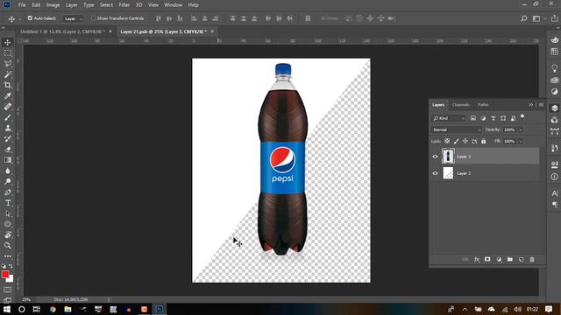Toggle the Auto-Select checkbox
Image resolution: width=561 pixels, height=315 pixels.
[x=30, y=17]
